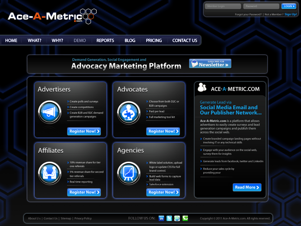Open the Twitter follow icon

[169, 218]
